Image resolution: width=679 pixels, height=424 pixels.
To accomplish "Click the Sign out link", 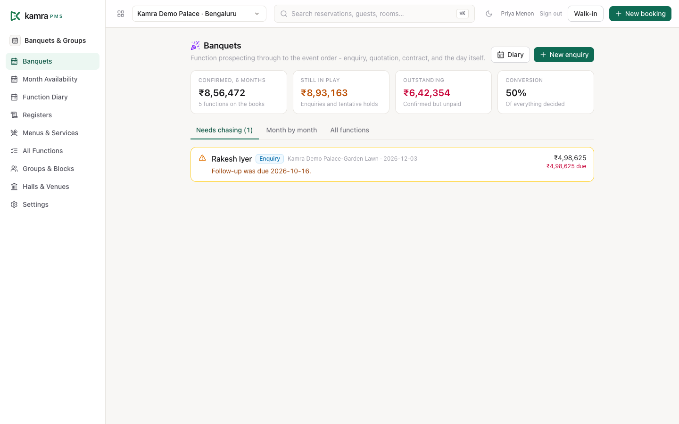I will point(551,14).
